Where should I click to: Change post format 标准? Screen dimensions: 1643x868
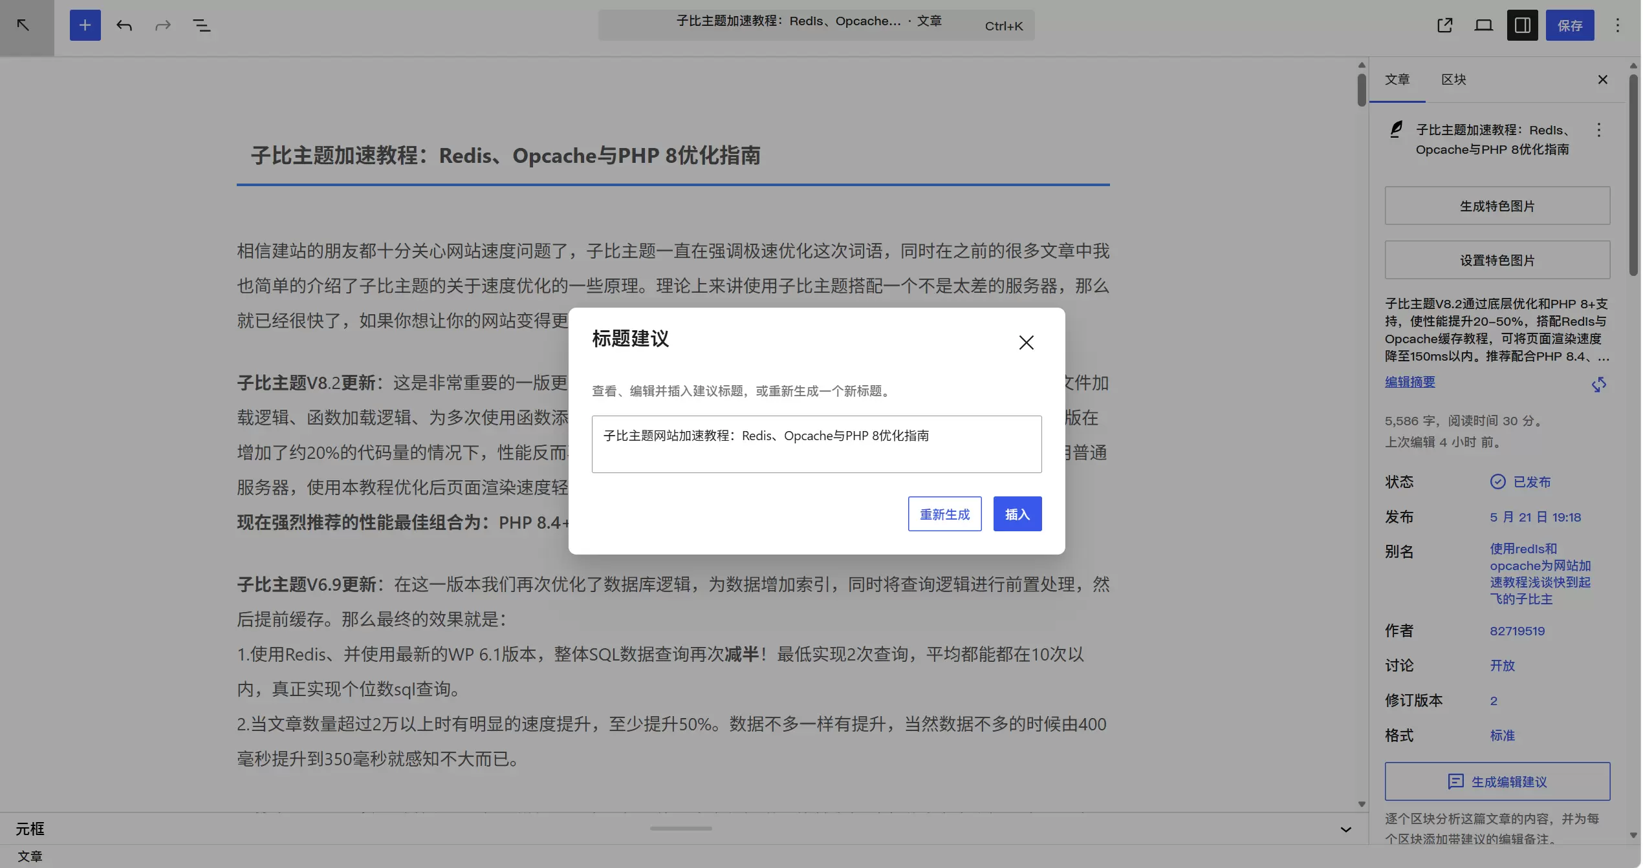point(1502,736)
